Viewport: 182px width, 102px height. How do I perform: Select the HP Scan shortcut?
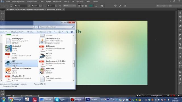(55, 56)
